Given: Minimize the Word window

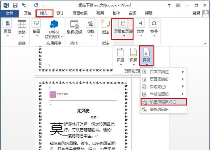Looking at the screenshot, I should [187, 6].
